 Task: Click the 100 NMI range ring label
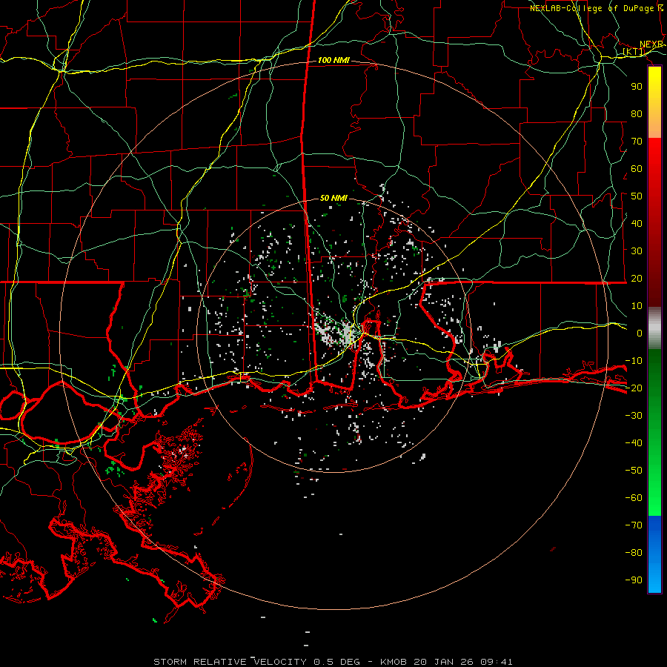point(333,61)
